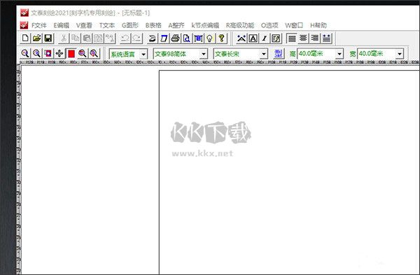Click the red color square in toolbar
The image size is (420, 275).
71,54
